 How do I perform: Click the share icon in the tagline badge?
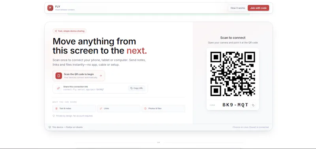click(x=56, y=31)
